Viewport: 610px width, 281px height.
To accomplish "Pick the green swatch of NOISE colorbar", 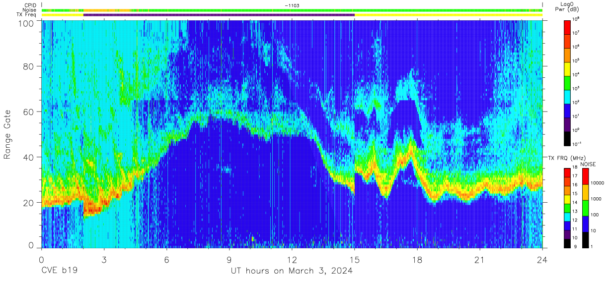I will (x=585, y=208).
